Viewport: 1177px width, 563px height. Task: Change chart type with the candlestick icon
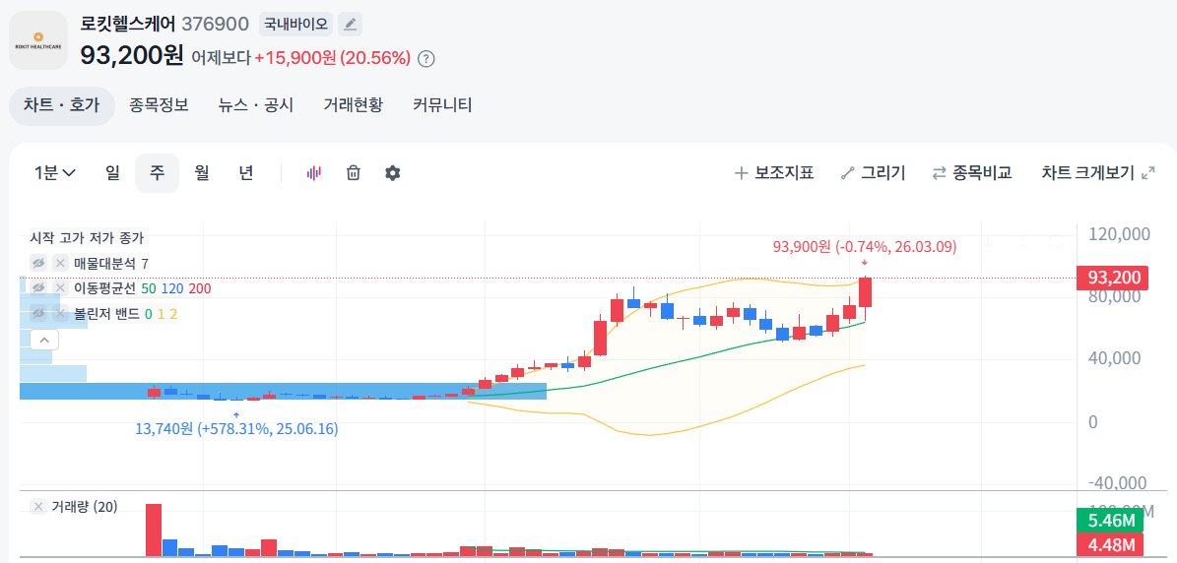pyautogui.click(x=314, y=173)
